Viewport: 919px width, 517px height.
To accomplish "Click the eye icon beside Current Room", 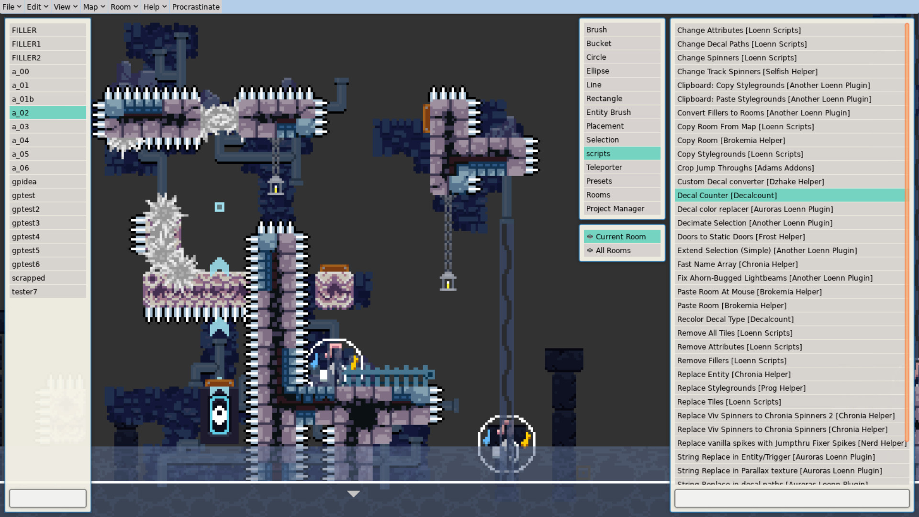I will tap(590, 236).
